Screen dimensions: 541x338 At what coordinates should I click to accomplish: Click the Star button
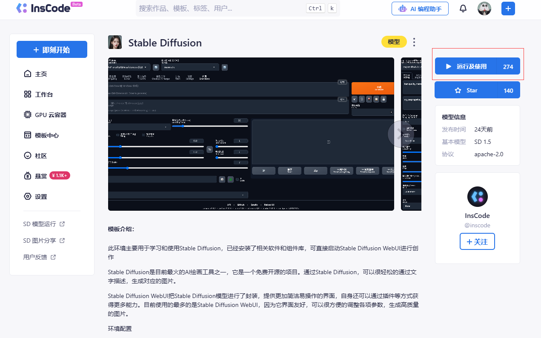click(477, 90)
